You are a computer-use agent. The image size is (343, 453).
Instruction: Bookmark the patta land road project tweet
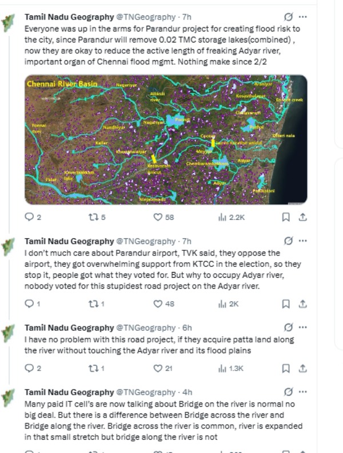click(x=286, y=368)
